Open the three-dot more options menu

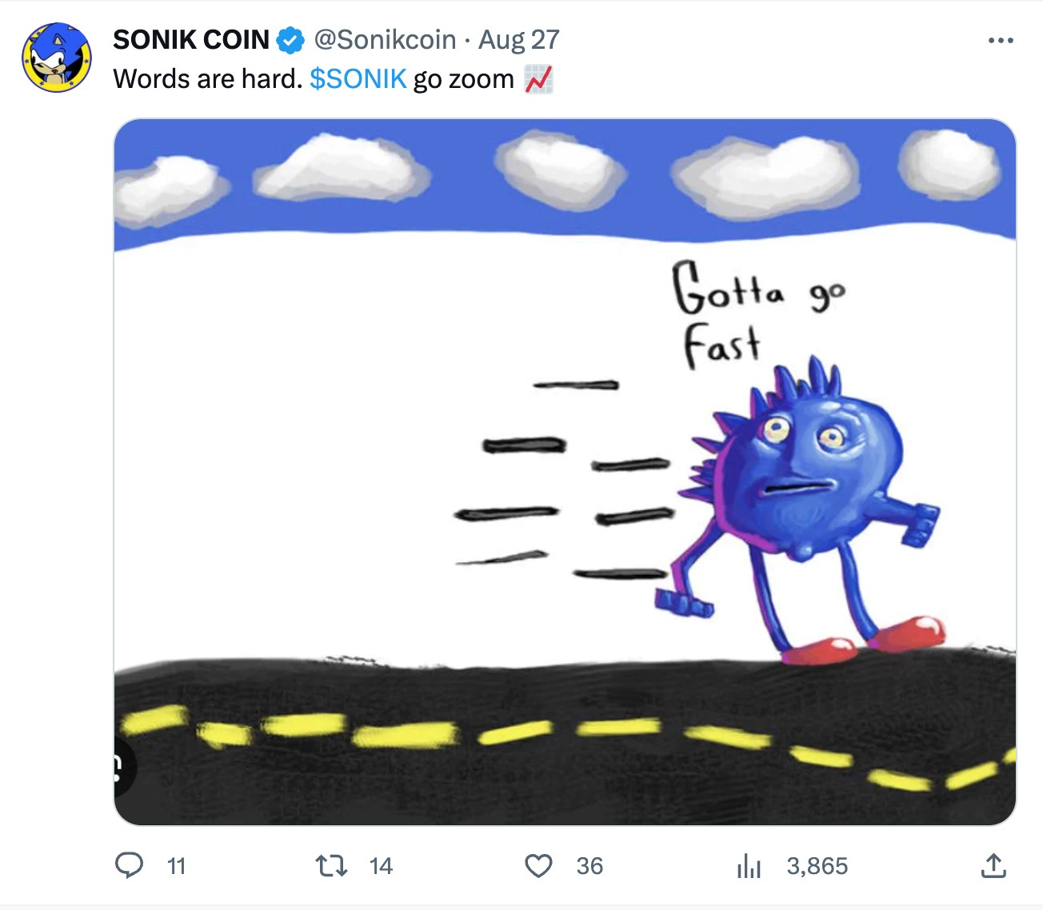[1001, 40]
